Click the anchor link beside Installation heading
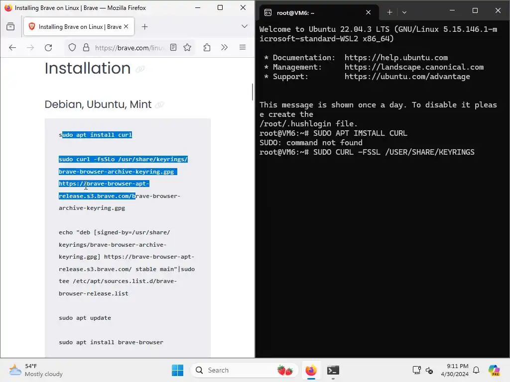 140,69
